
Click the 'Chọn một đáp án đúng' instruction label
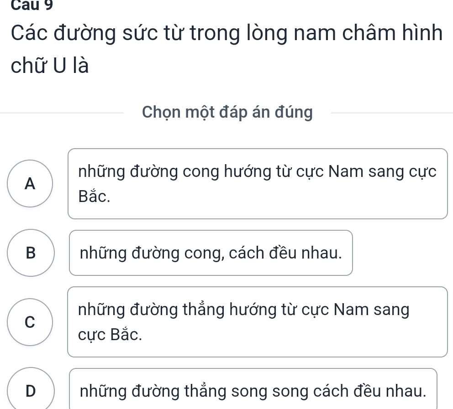tap(227, 112)
